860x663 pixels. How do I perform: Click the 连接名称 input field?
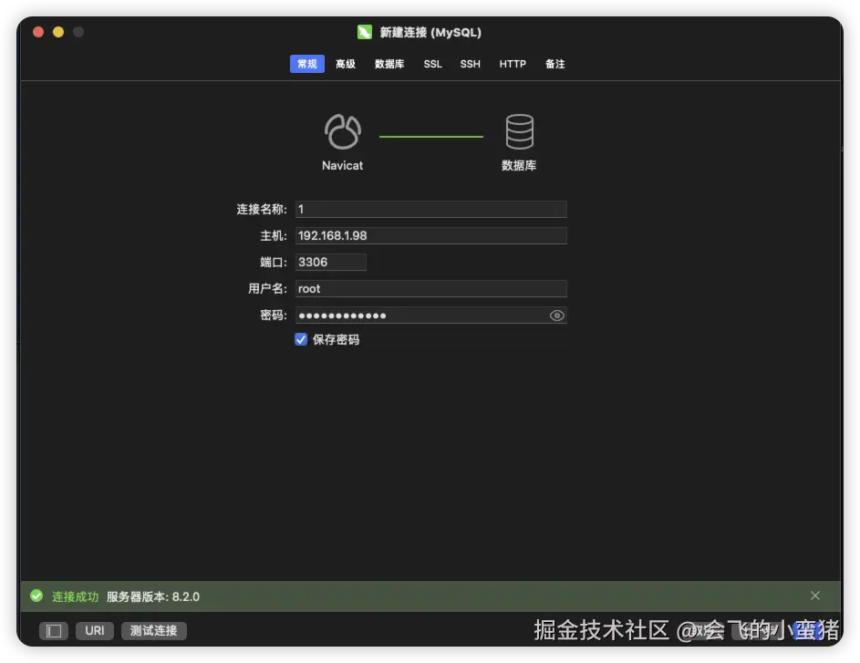pyautogui.click(x=431, y=209)
